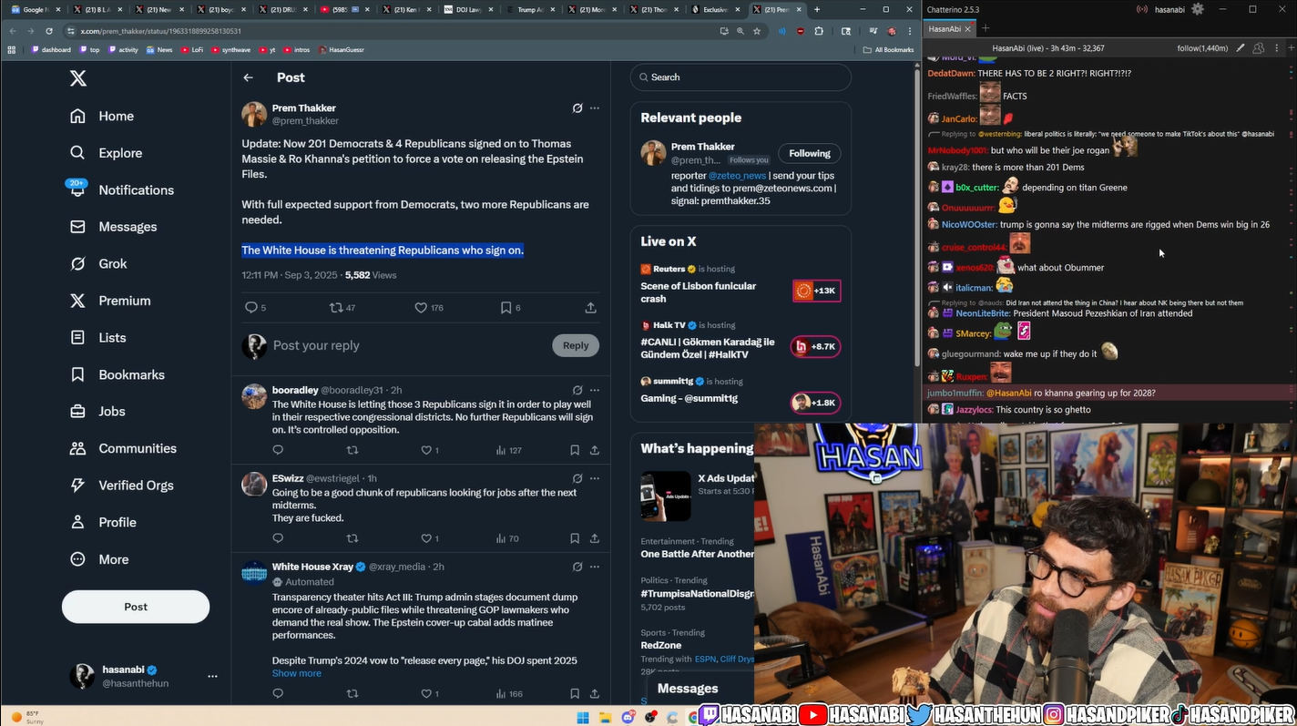Bookmark booradley's reply
Screen dimensions: 1297x726
pyautogui.click(x=575, y=450)
